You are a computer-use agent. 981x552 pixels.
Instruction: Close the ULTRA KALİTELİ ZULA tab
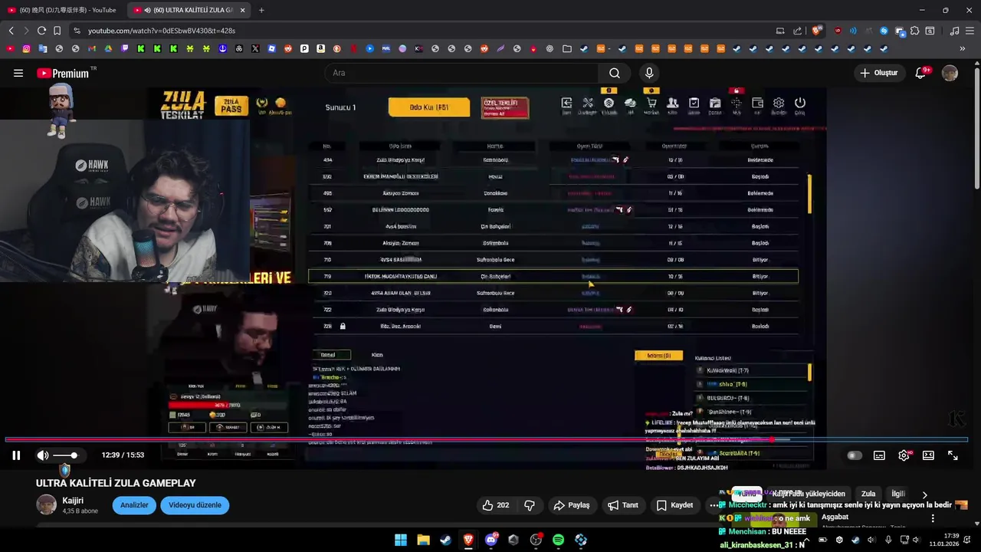[x=243, y=10]
